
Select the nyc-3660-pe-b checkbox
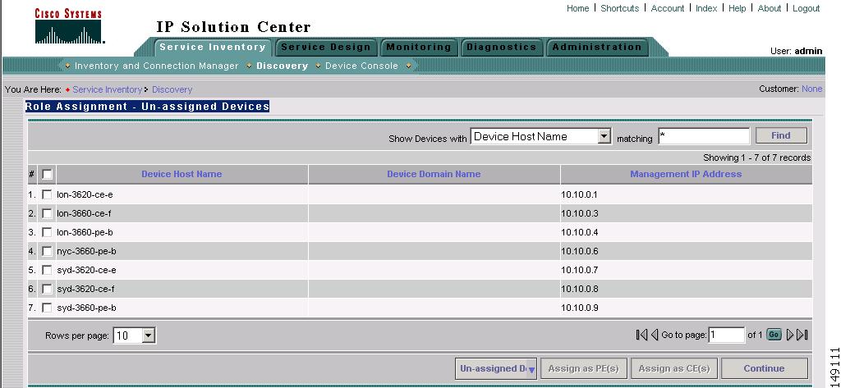tap(47, 251)
